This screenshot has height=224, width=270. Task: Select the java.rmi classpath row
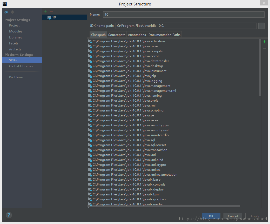(173, 106)
